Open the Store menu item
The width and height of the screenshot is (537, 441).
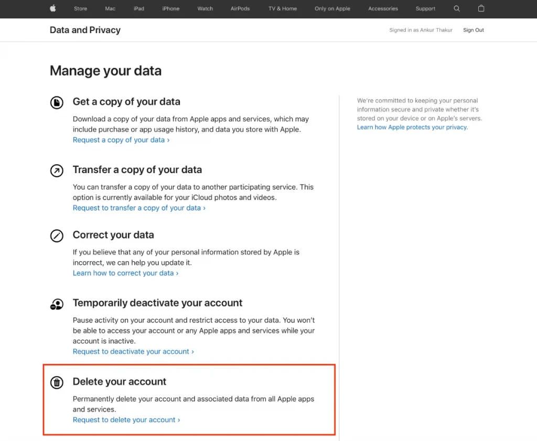click(80, 9)
